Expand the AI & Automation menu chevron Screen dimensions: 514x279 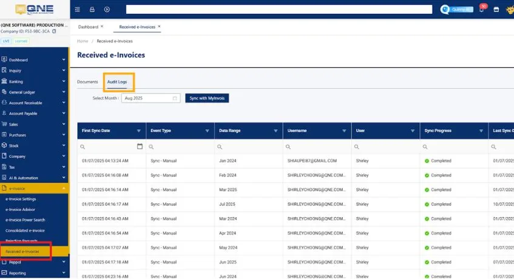click(x=64, y=178)
